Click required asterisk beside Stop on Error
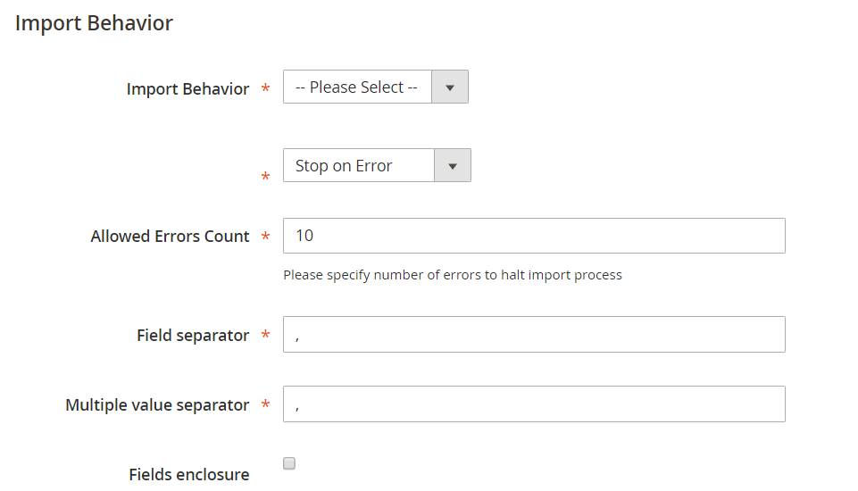Viewport: 858px width, 491px height. click(265, 176)
